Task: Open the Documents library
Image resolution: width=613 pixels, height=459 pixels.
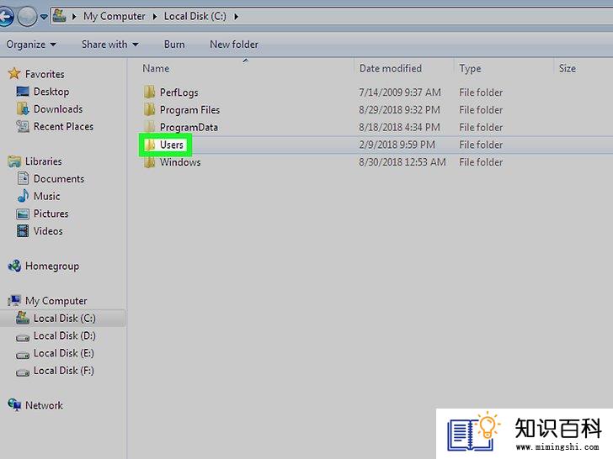Action: (x=59, y=179)
